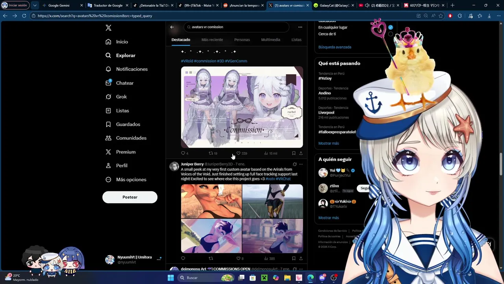Screen dimensions: 504x284
Task: Repost the Juniper Berry post
Action: (211, 258)
